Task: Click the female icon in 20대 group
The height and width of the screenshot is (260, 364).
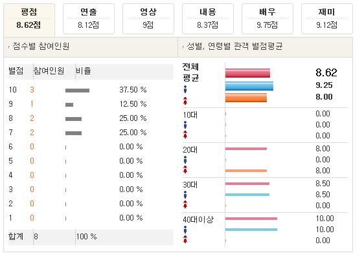Action: point(185,169)
